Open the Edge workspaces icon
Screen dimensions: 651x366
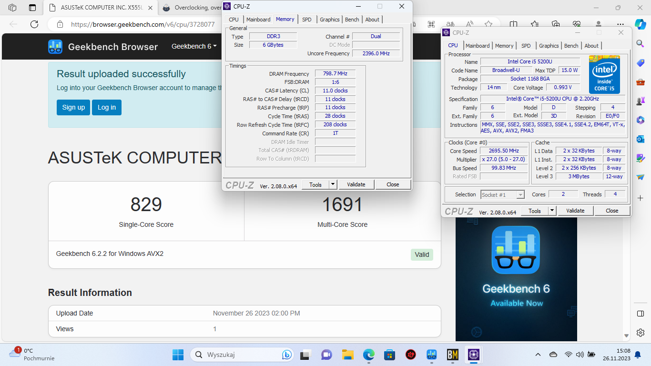12,8
